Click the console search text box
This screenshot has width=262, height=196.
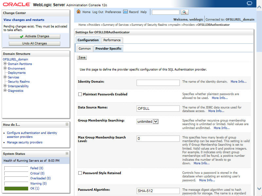[165, 12]
